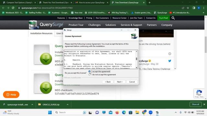Click the Back button in Setup
207x116 pixels.
tap(108, 82)
